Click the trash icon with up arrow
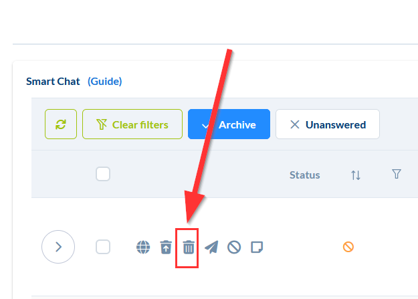 166,247
